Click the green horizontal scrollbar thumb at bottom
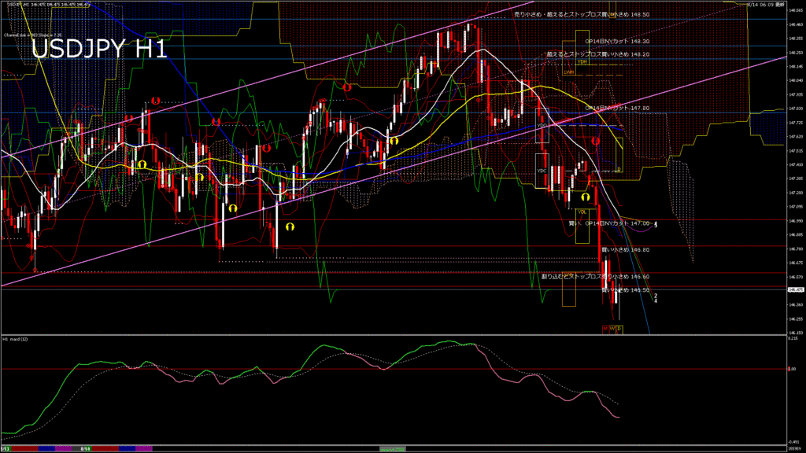The height and width of the screenshot is (453, 806). coord(394,447)
